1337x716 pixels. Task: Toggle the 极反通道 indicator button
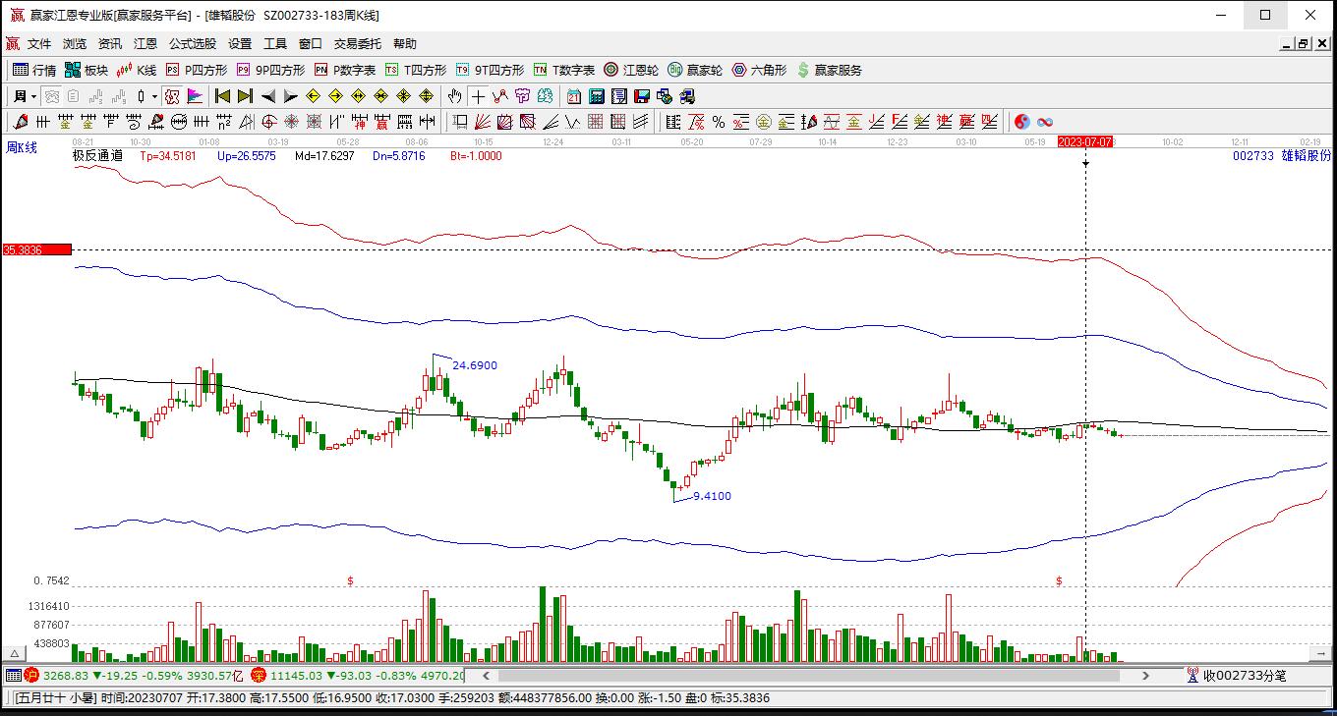[172, 96]
